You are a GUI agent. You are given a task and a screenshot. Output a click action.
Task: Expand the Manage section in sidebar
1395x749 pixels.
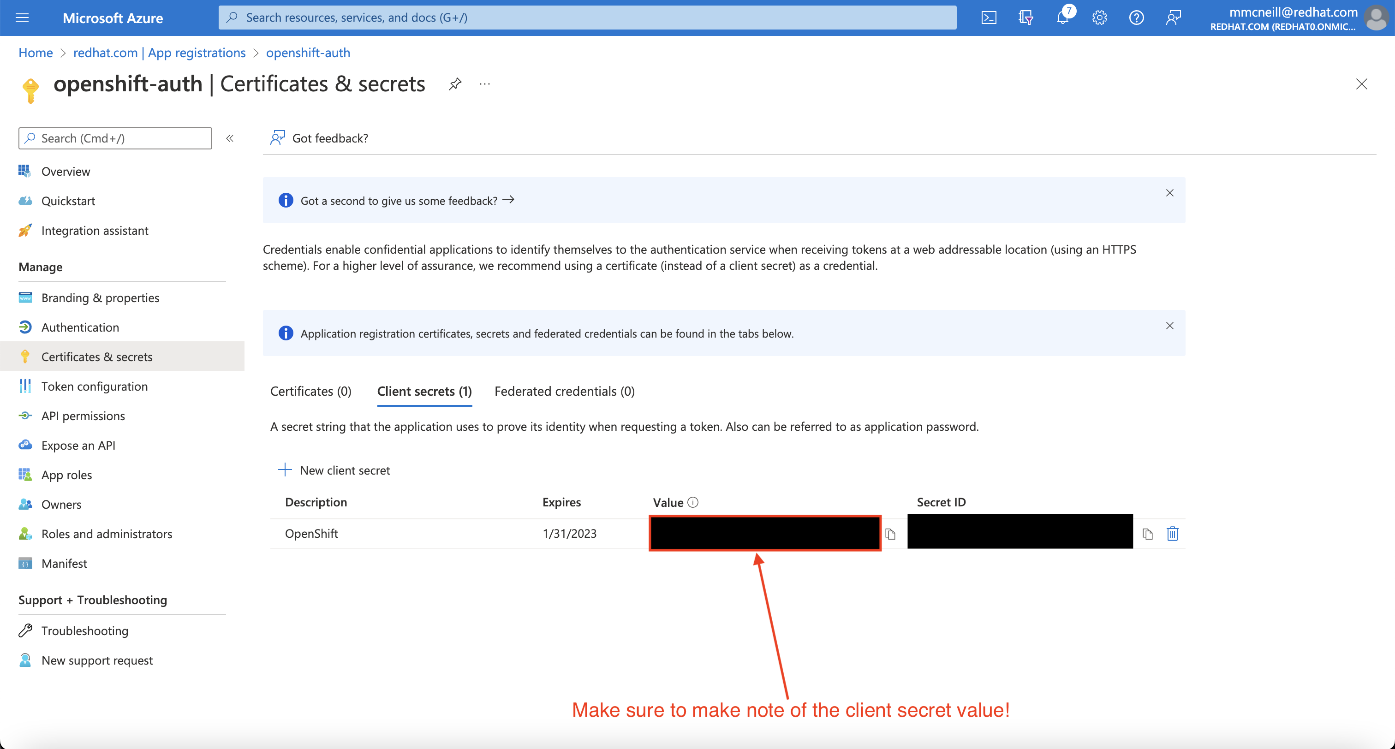click(41, 267)
